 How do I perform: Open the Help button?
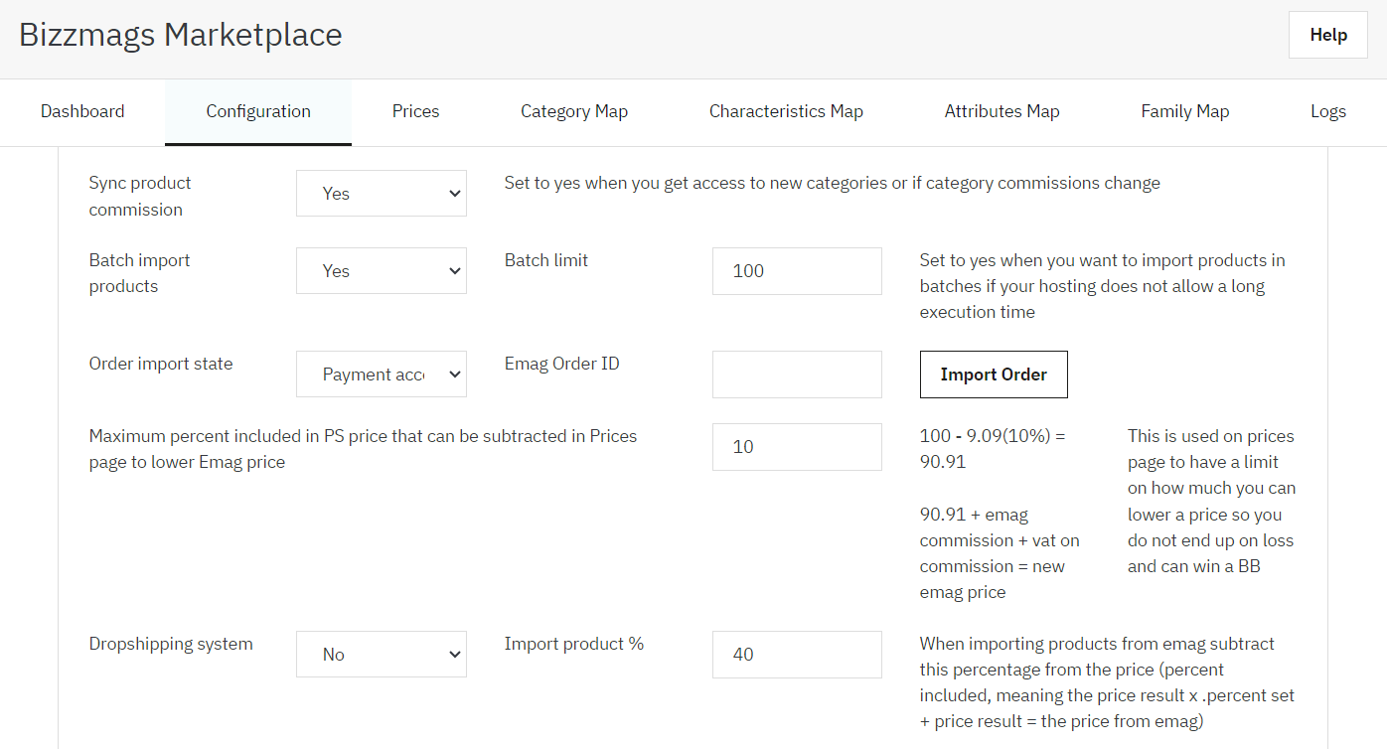[x=1328, y=35]
